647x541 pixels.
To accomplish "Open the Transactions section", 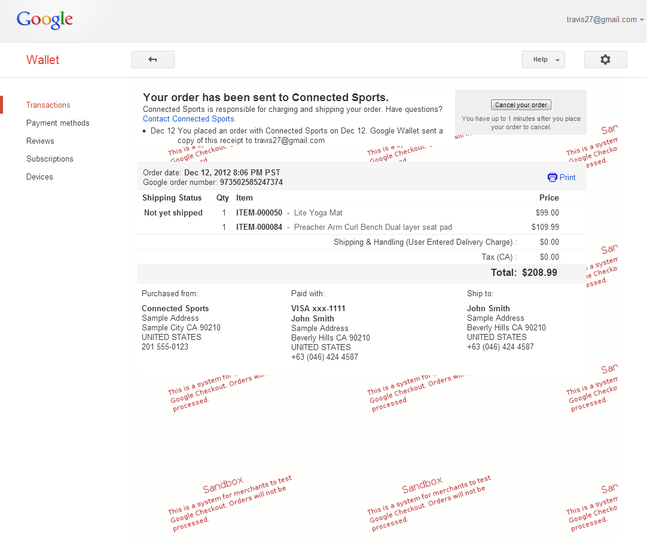I will tap(48, 105).
